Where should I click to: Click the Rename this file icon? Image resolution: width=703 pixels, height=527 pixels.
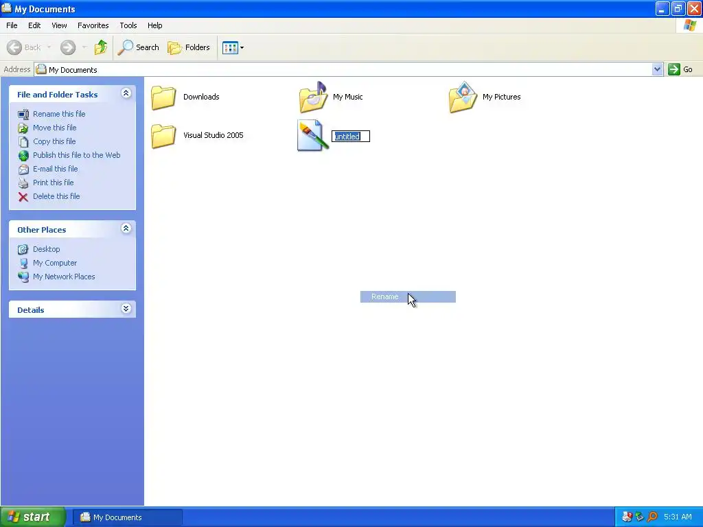click(x=23, y=115)
